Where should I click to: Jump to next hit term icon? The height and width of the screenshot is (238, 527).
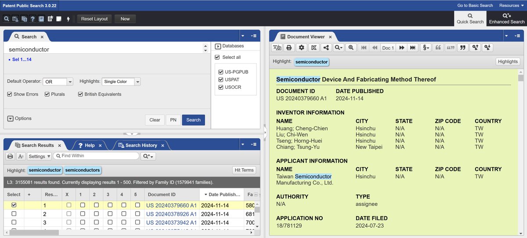click(x=487, y=47)
